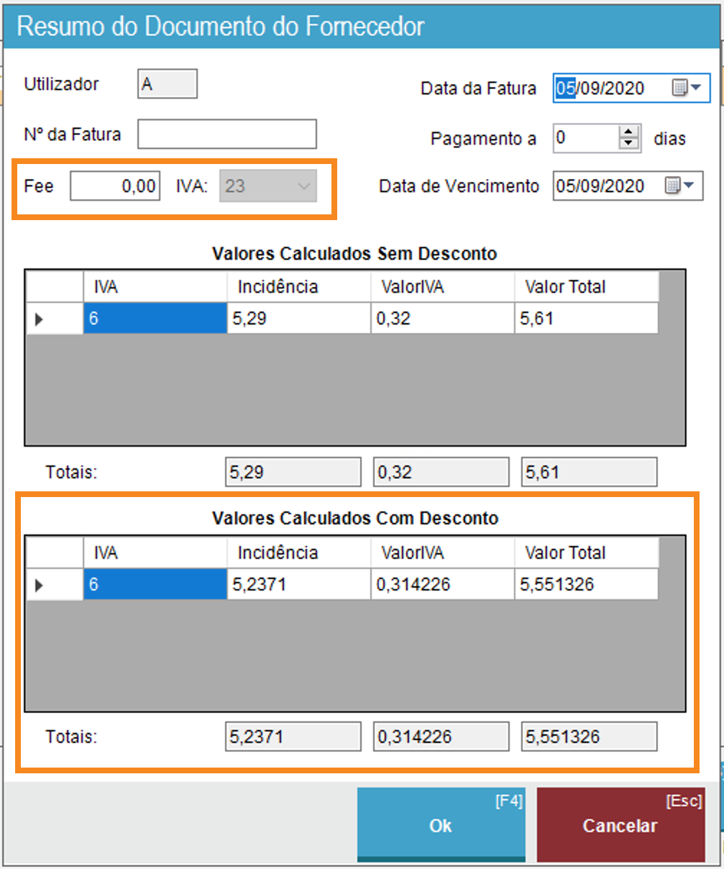Click the Data de Vencimento date field
This screenshot has height=869, width=724.
[605, 186]
